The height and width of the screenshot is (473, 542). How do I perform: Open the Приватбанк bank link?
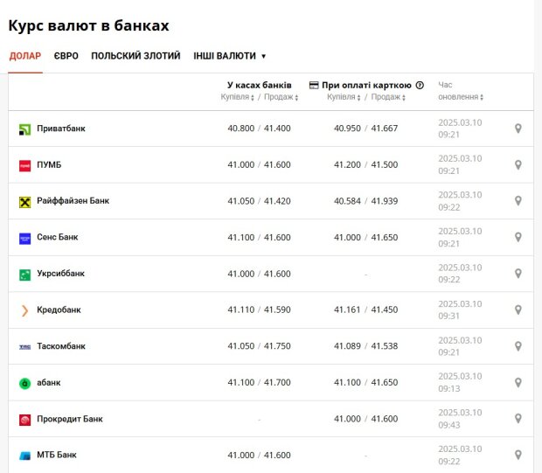pos(61,129)
